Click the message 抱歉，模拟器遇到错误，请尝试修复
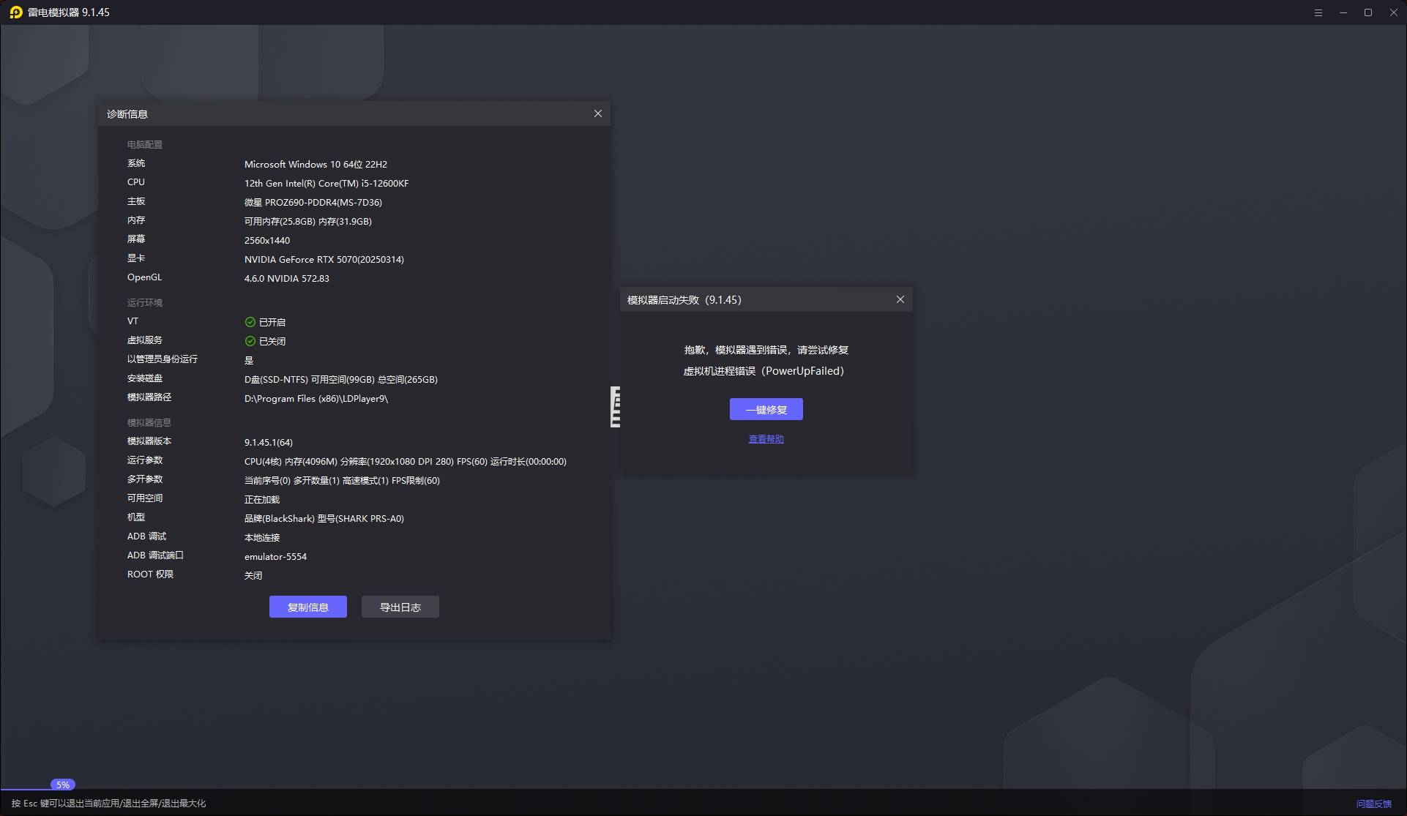 tap(766, 350)
